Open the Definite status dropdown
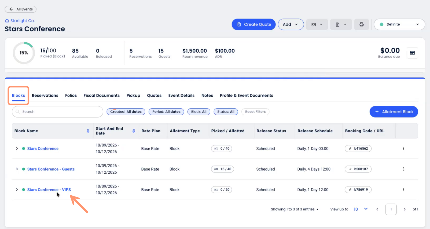Screen dimensions: 430x229 point(399,24)
